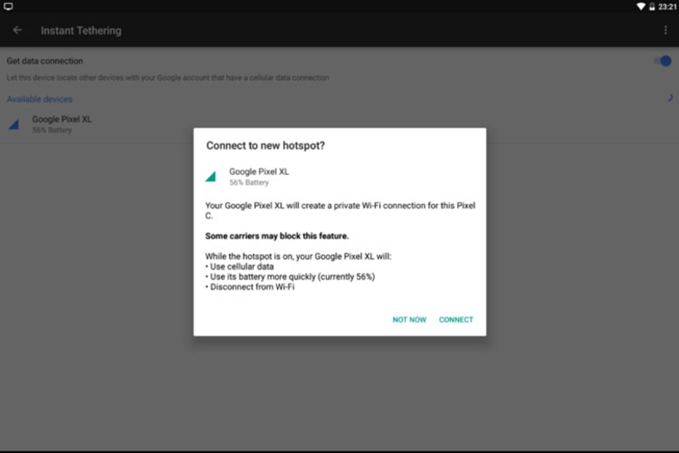
Task: Click the Instant Tethering title
Action: coord(81,31)
